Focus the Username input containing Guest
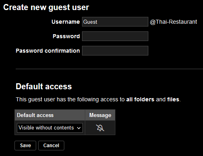The height and width of the screenshot is (156, 203). coord(115,22)
